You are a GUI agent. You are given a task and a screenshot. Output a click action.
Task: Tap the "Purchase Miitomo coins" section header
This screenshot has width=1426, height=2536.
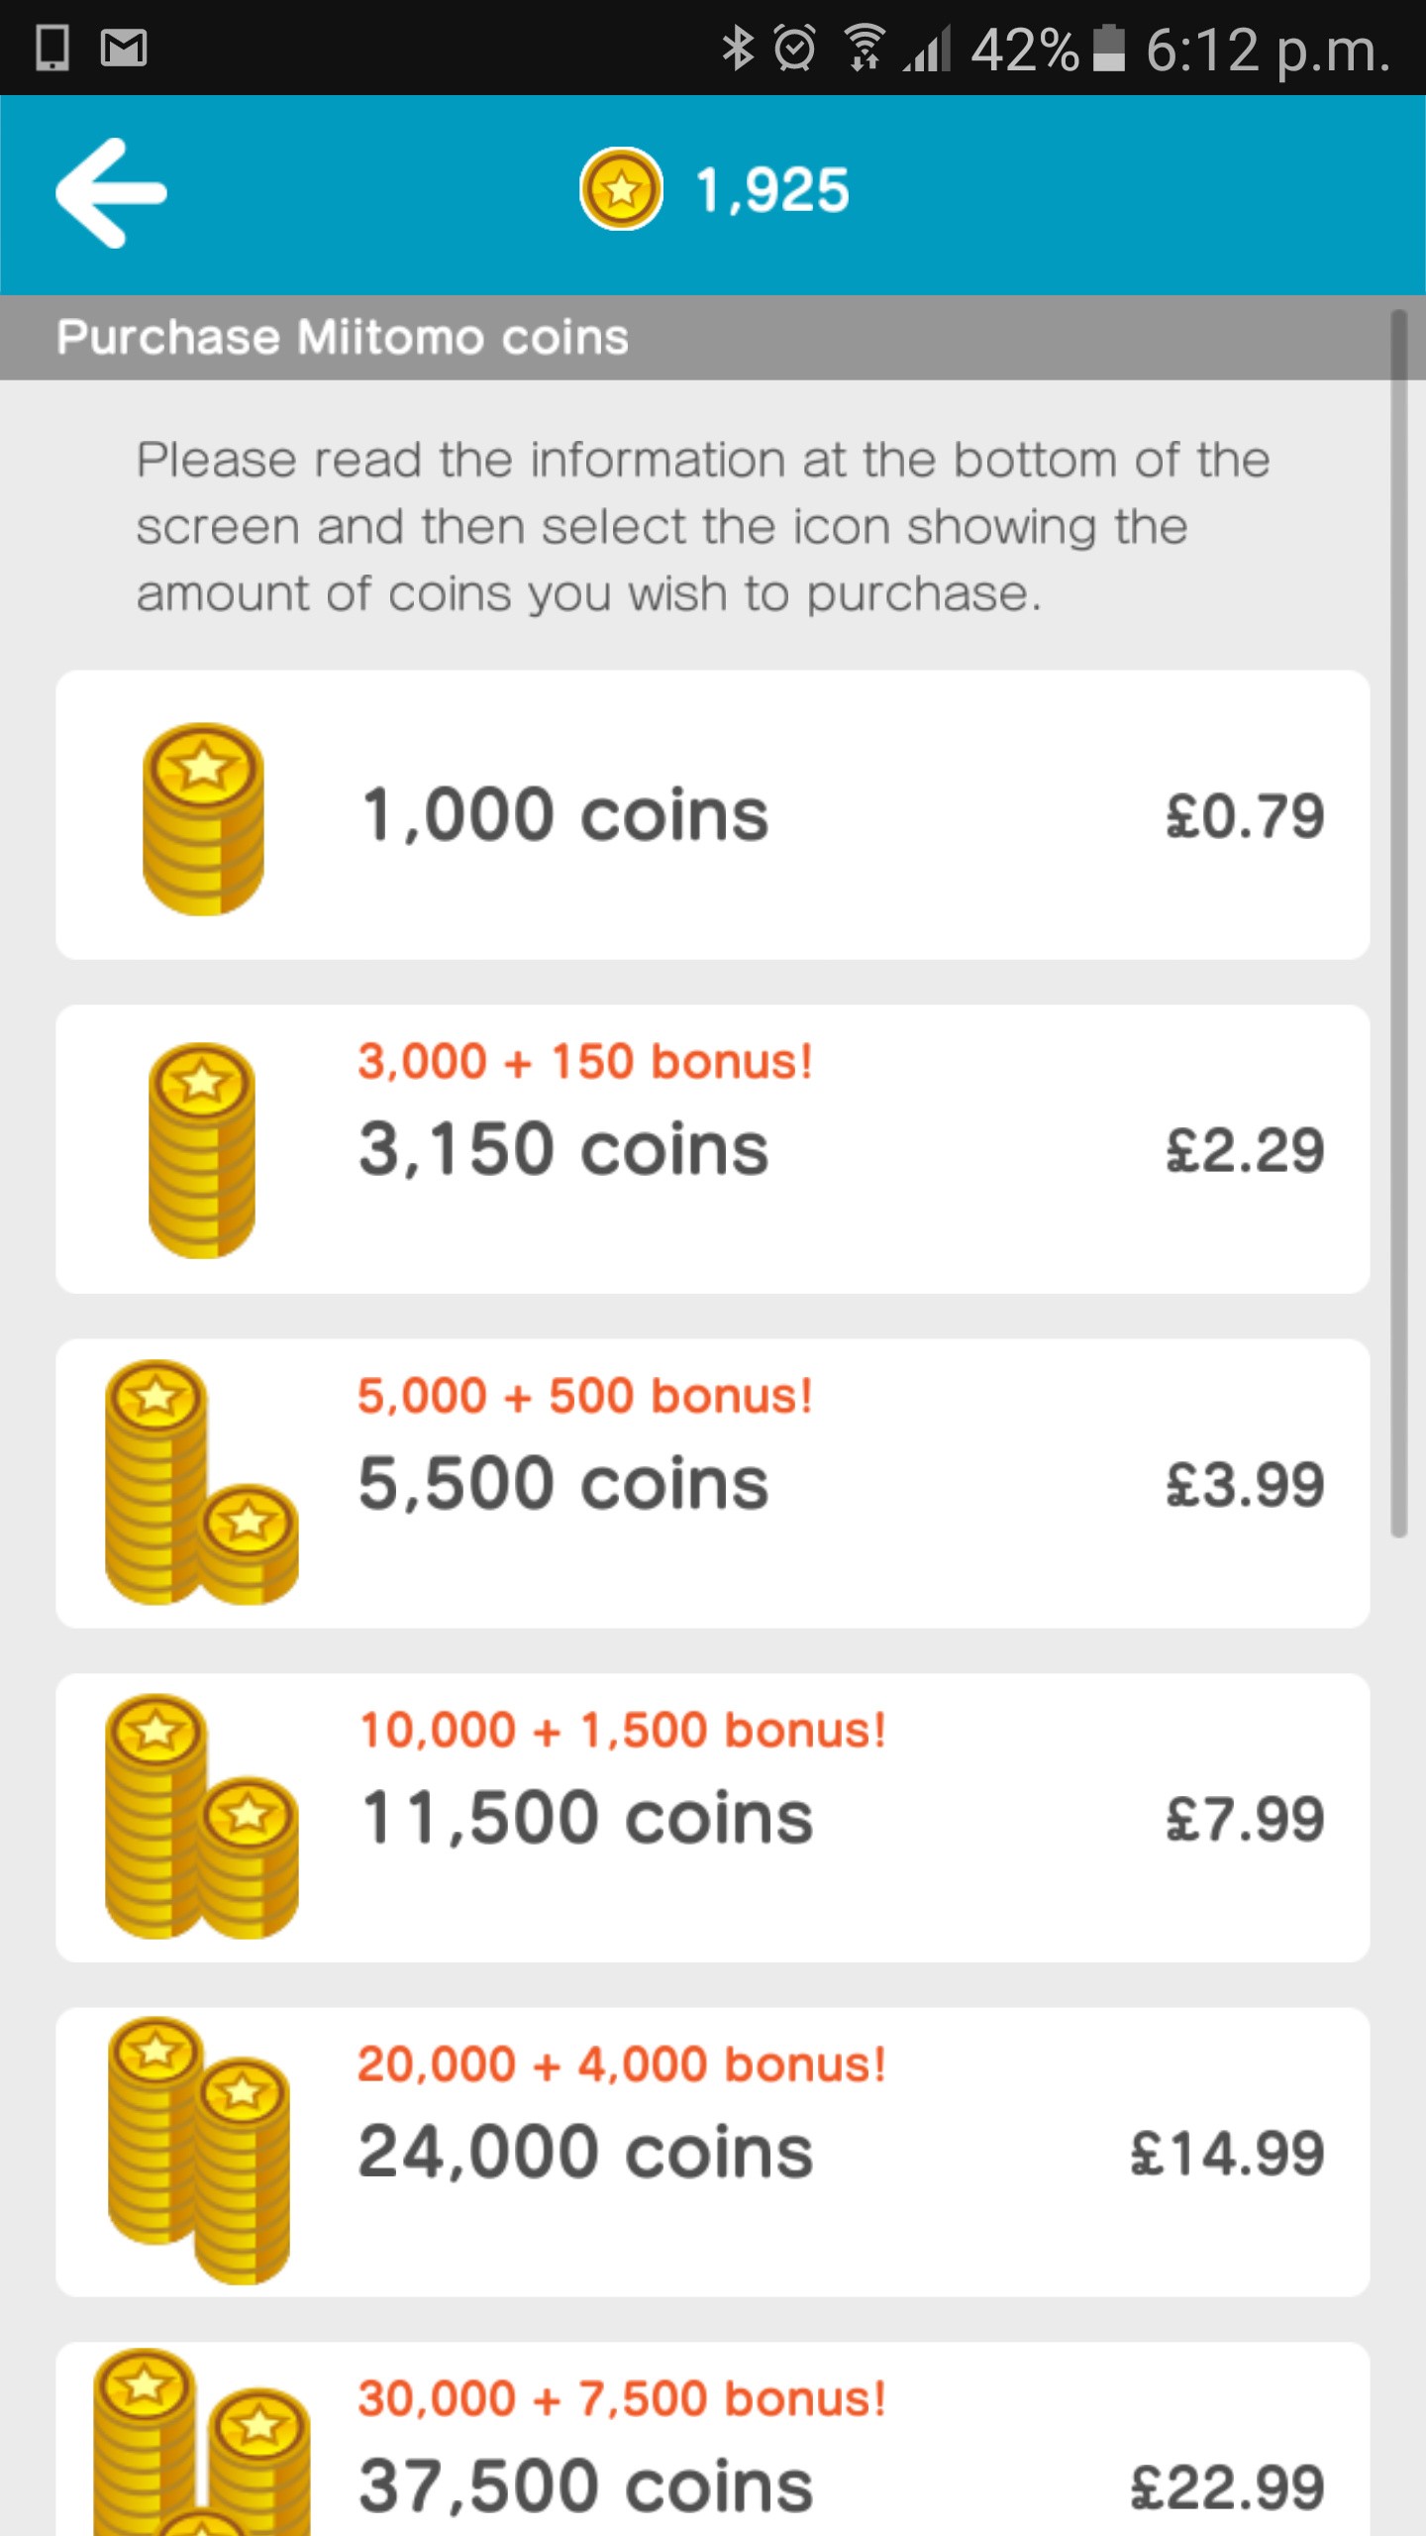(343, 337)
